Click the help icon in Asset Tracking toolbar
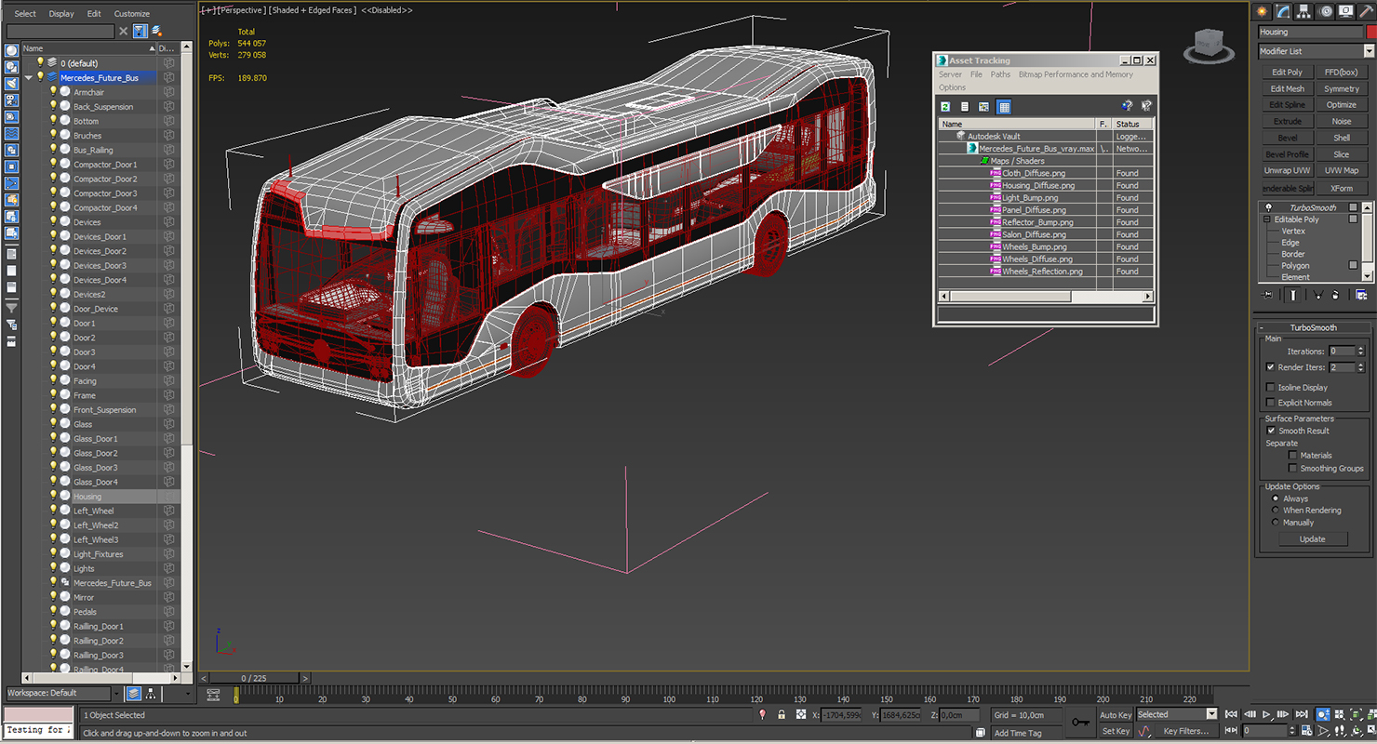 coord(1127,106)
